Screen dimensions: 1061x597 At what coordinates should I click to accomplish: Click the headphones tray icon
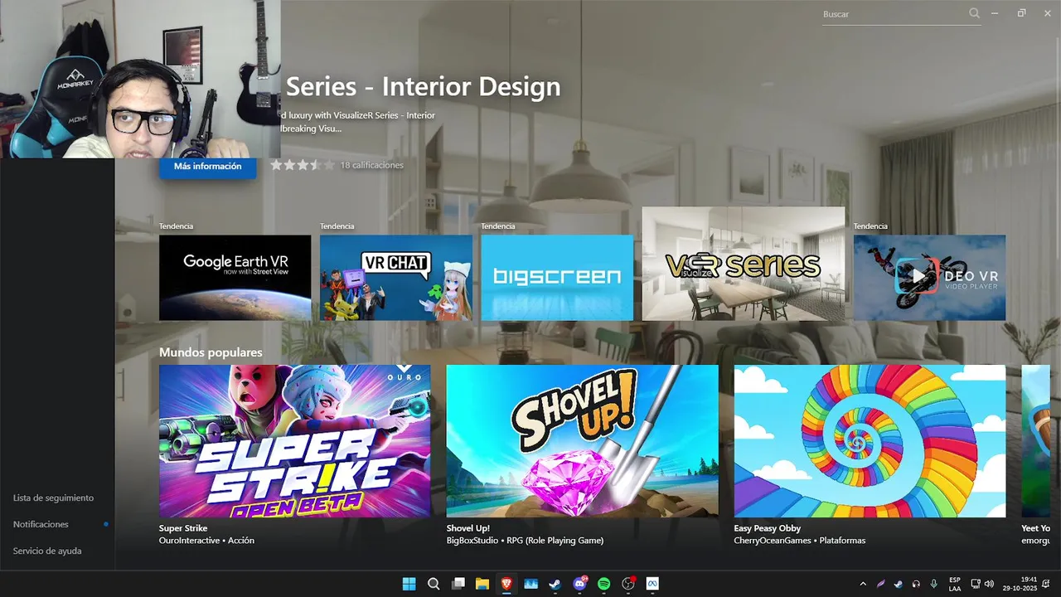(x=916, y=584)
